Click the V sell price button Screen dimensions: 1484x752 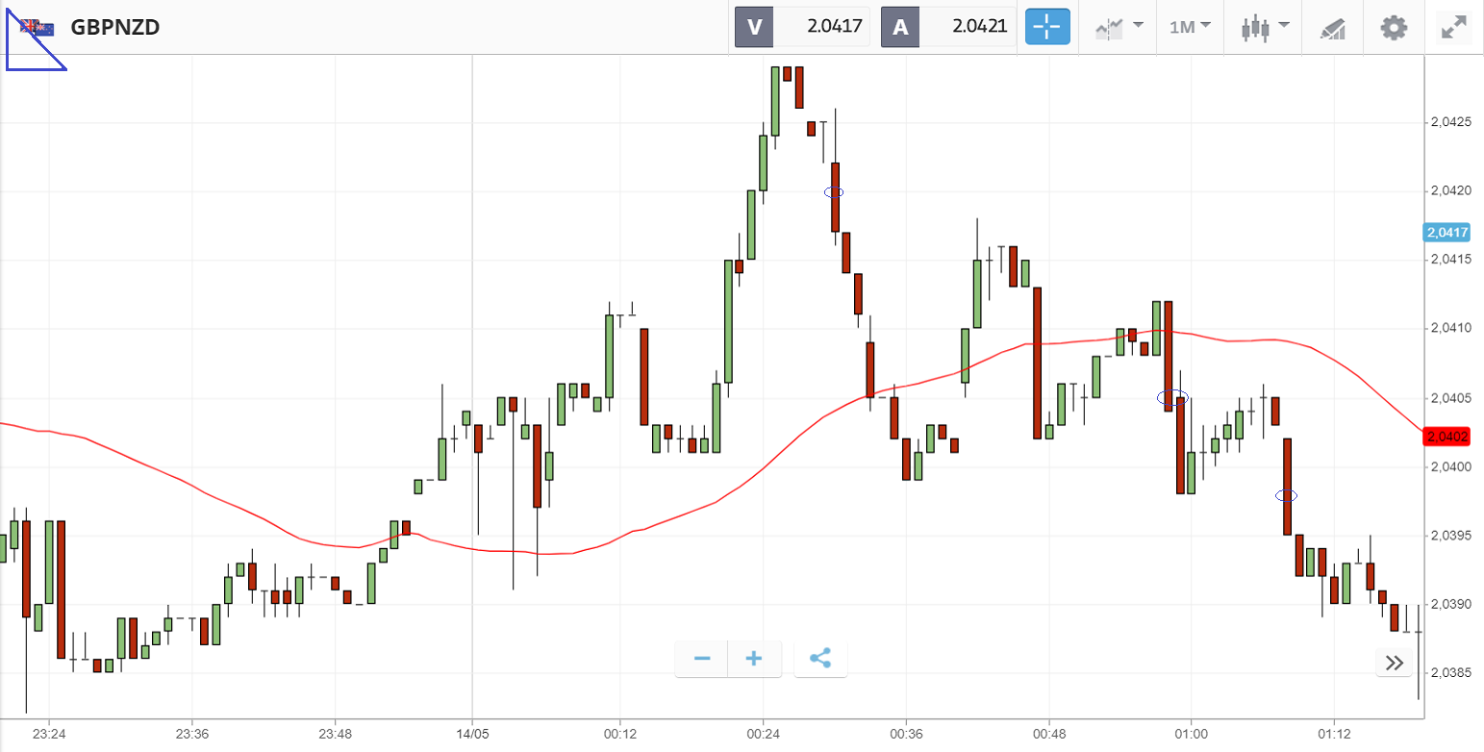coord(754,27)
